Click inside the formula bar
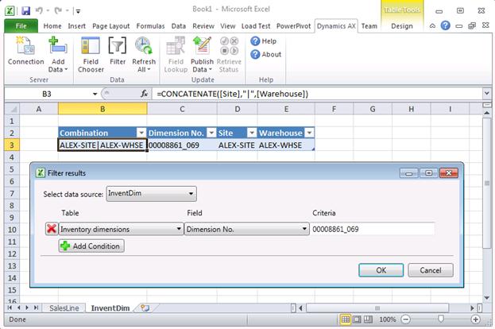The image size is (495, 329). (317, 94)
